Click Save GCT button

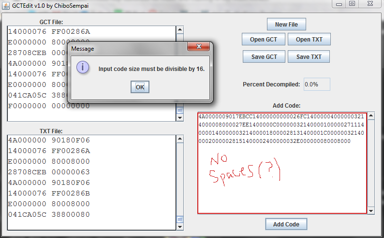(x=264, y=56)
